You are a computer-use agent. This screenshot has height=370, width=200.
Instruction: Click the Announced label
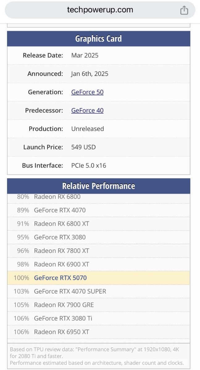point(45,74)
